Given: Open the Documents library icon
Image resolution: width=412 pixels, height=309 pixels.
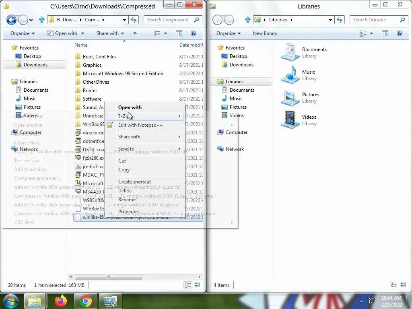Looking at the screenshot, I should pos(290,52).
